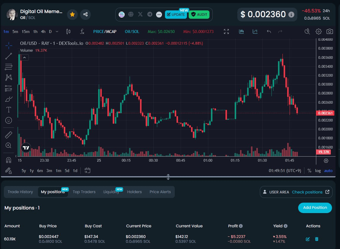Select the text annotation tool
This screenshot has width=340, height=249.
[x=9, y=110]
